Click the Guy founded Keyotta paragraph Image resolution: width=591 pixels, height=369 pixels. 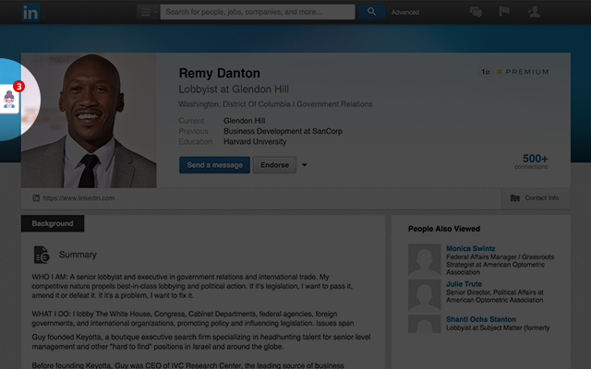tap(201, 342)
